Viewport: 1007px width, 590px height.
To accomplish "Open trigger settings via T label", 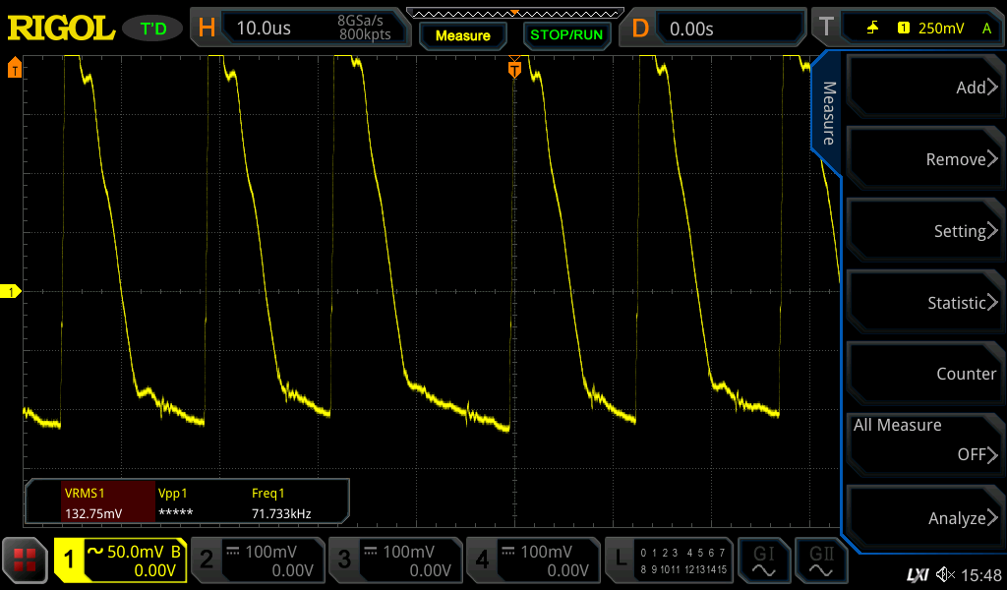I will pos(826,28).
